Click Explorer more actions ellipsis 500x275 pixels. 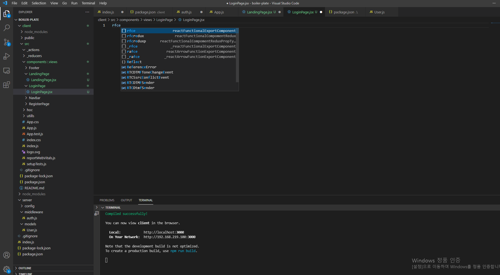point(87,12)
